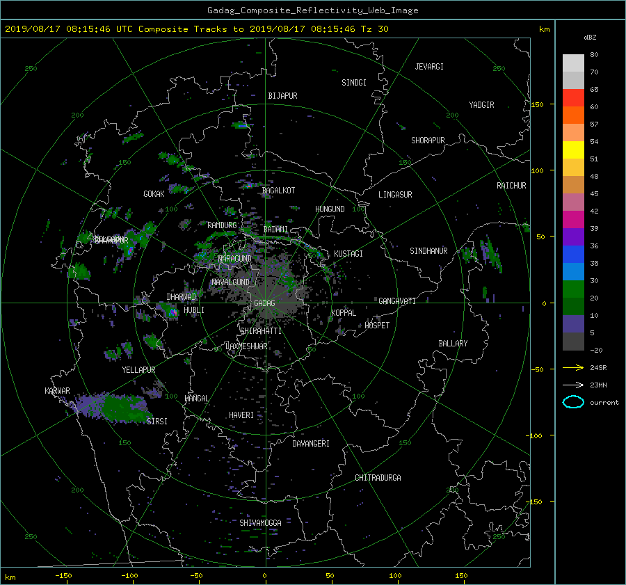
Task: Click the BIJAPUR city label
Action: click(282, 96)
